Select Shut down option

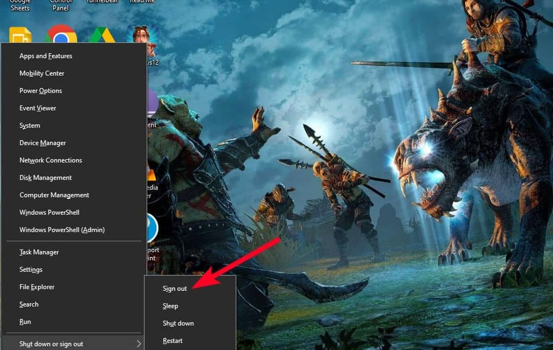178,323
